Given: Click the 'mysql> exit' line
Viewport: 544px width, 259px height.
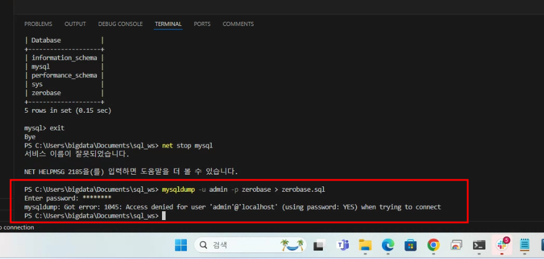Looking at the screenshot, I should 44,128.
